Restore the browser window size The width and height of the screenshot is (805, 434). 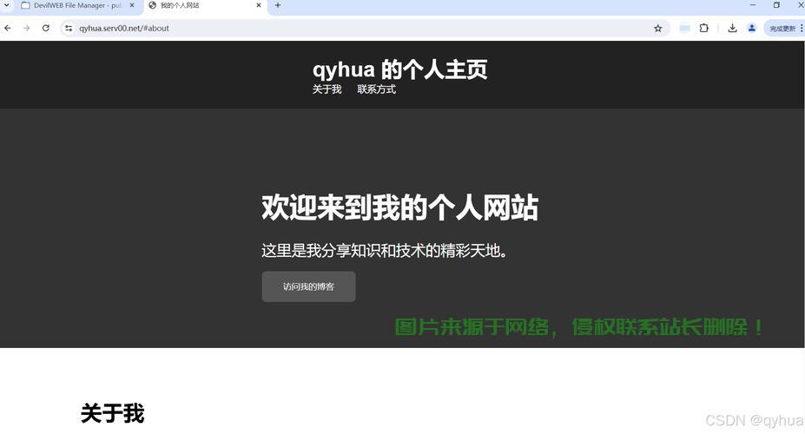(x=776, y=5)
